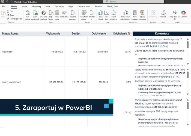The height and width of the screenshot is (136, 191).
Task: Open the Modeling tab
Action: click(36, 7)
